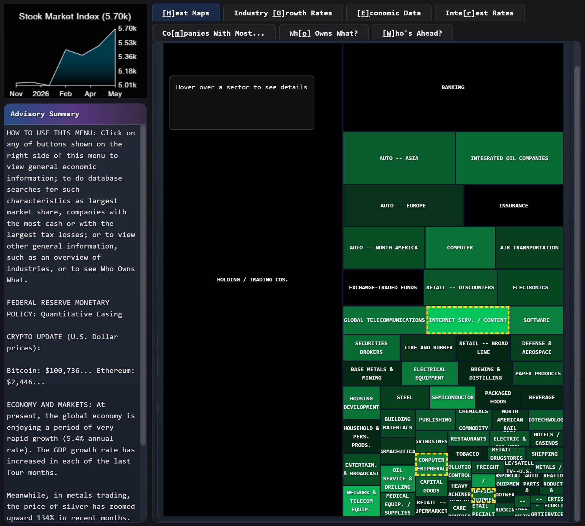Screen dimensions: 585x526
Task: Switch to the Industry Growth Rates tab
Action: point(283,13)
